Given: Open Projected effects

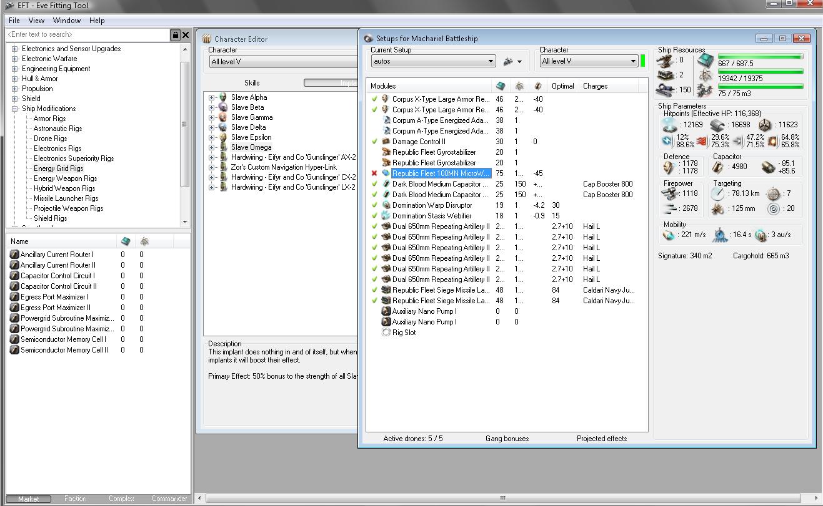Looking at the screenshot, I should [x=602, y=439].
